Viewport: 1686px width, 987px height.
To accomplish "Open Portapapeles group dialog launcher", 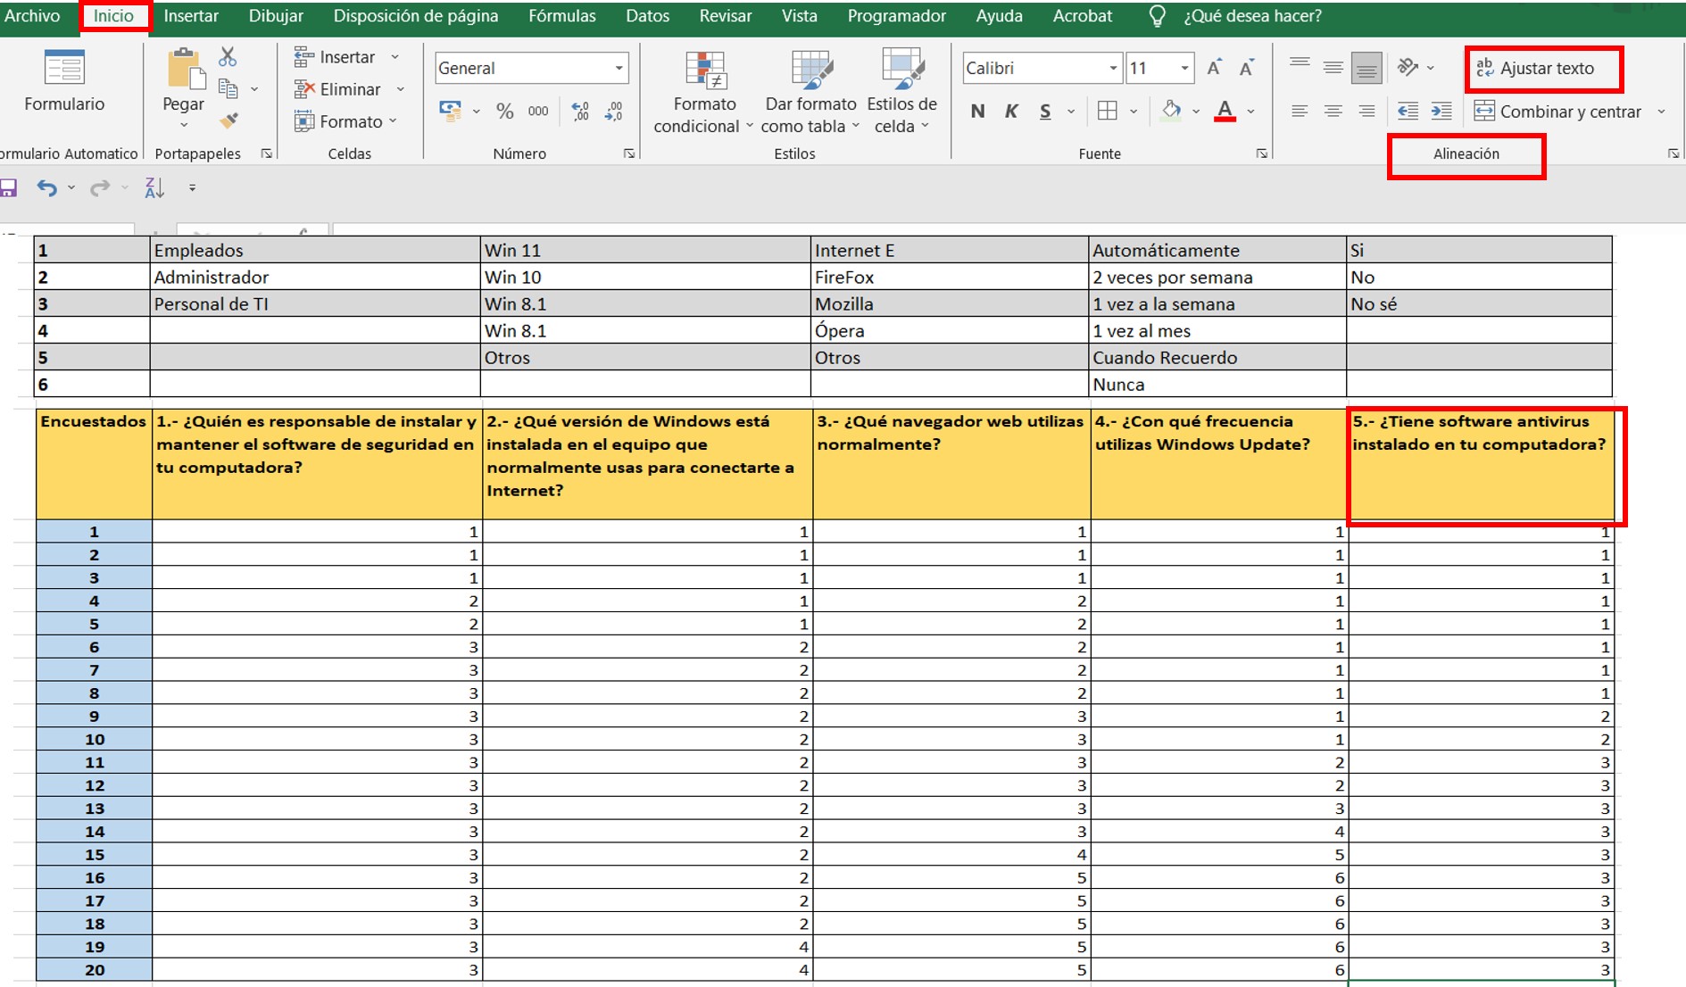I will [x=266, y=153].
